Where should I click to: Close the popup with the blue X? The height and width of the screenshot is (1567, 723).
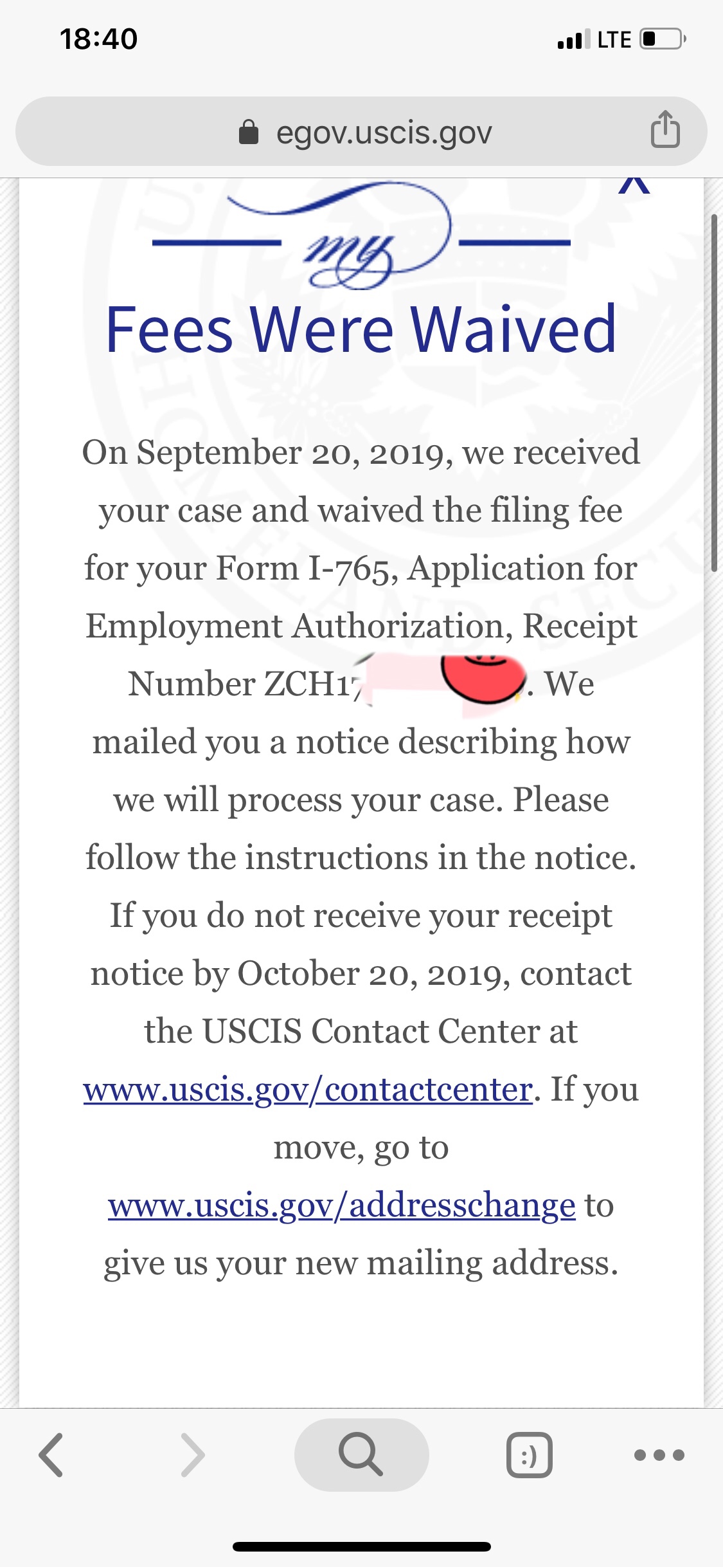[x=634, y=185]
